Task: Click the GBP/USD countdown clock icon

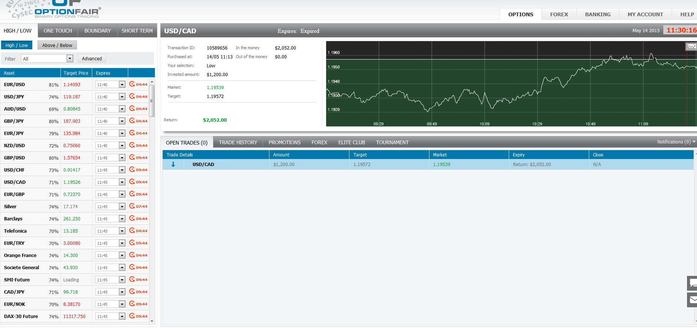Action: 132,158
